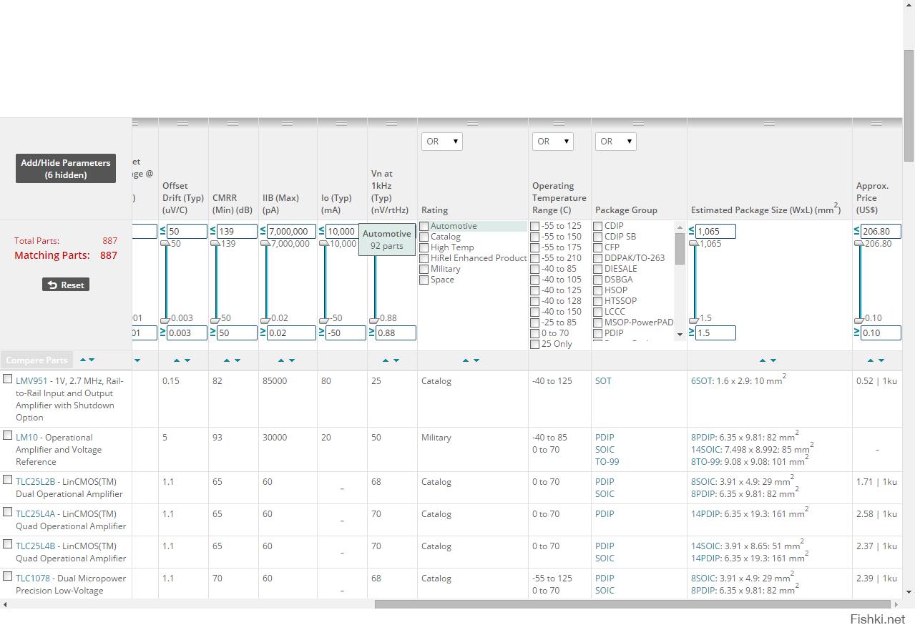Sort IIB (Max) column descending
The height and width of the screenshot is (630, 915).
[x=292, y=360]
